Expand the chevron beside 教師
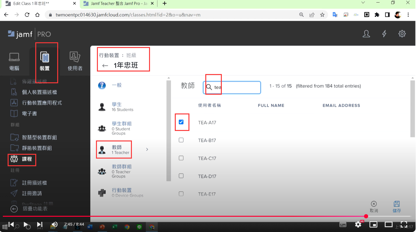The height and width of the screenshot is (232, 416). pyautogui.click(x=147, y=149)
